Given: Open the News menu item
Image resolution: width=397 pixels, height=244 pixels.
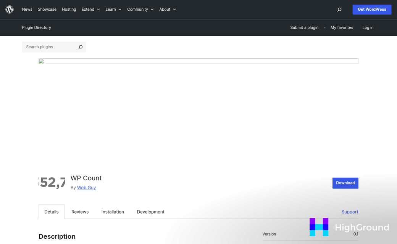Looking at the screenshot, I should pos(27,10).
